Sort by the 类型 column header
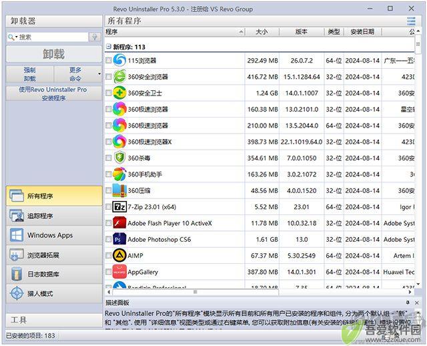Viewport: 427px width, 346px height. click(x=334, y=32)
